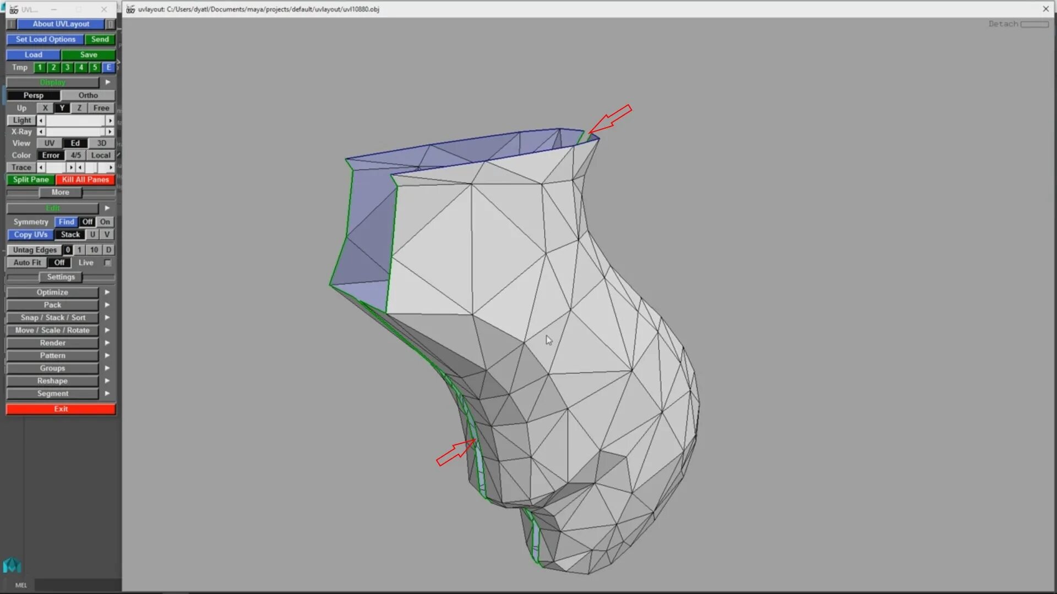Screen dimensions: 1057x594
Task: Switch view mode to UV
Action: click(x=49, y=143)
